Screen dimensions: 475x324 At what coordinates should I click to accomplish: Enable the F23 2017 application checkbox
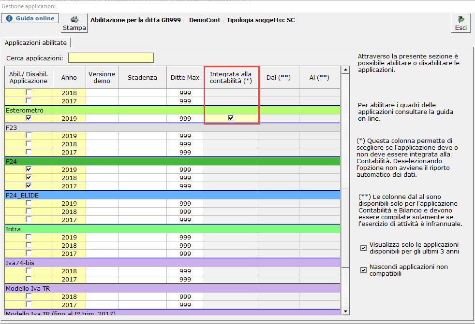[x=29, y=152]
